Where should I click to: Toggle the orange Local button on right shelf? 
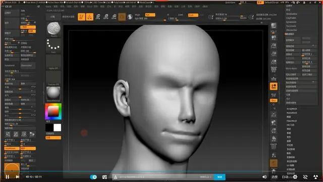pos(274,86)
